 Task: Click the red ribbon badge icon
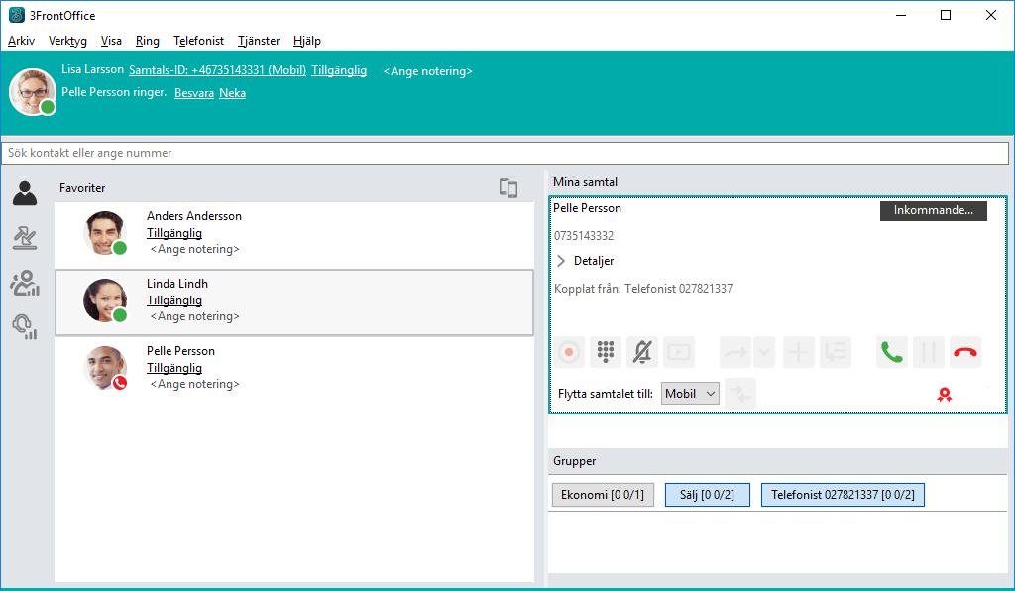click(945, 395)
